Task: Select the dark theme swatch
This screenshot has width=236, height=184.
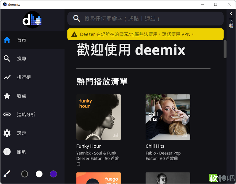Action: tap(25, 174)
